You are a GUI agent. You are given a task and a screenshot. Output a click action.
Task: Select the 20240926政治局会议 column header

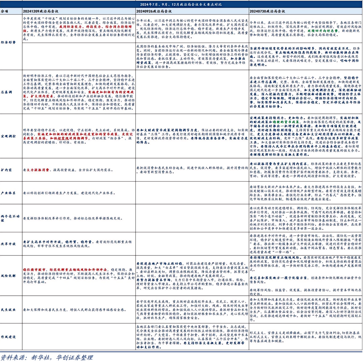[154, 11]
